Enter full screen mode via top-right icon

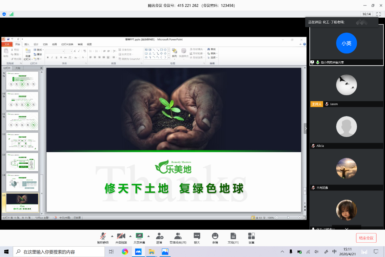[x=378, y=14]
